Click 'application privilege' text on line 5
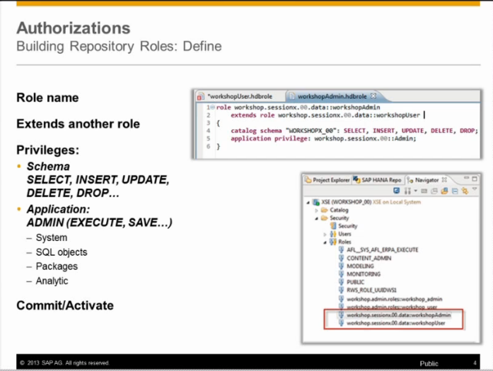 tap(269, 139)
